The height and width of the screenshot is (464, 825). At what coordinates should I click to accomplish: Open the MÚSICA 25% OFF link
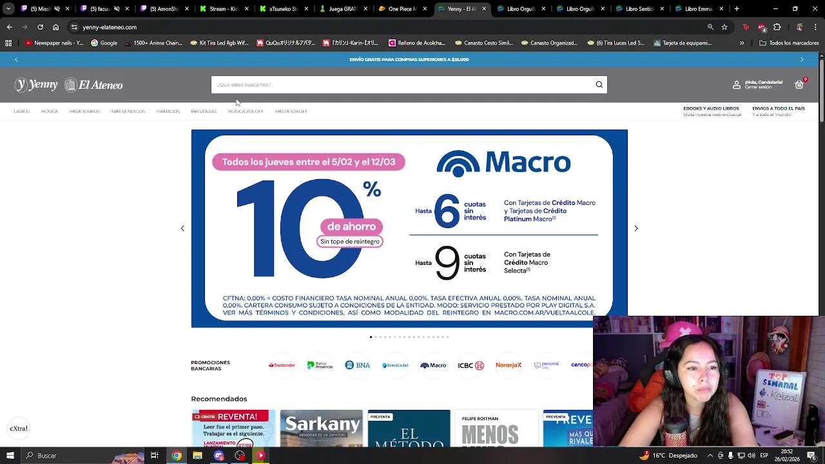pos(246,111)
